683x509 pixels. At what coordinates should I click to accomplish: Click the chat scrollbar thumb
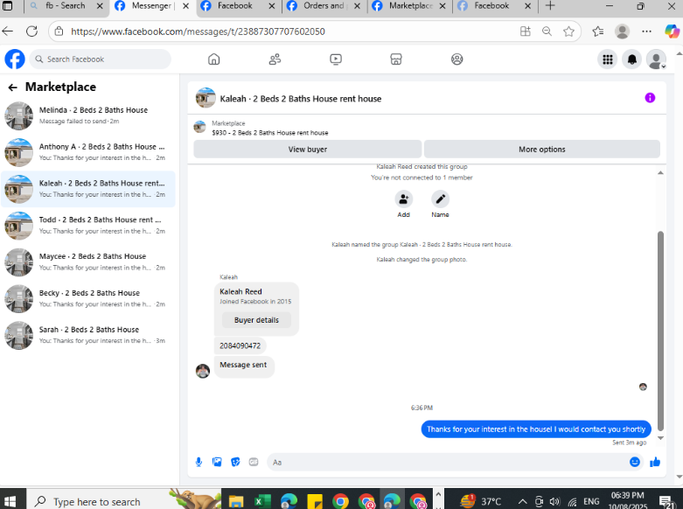(x=660, y=331)
